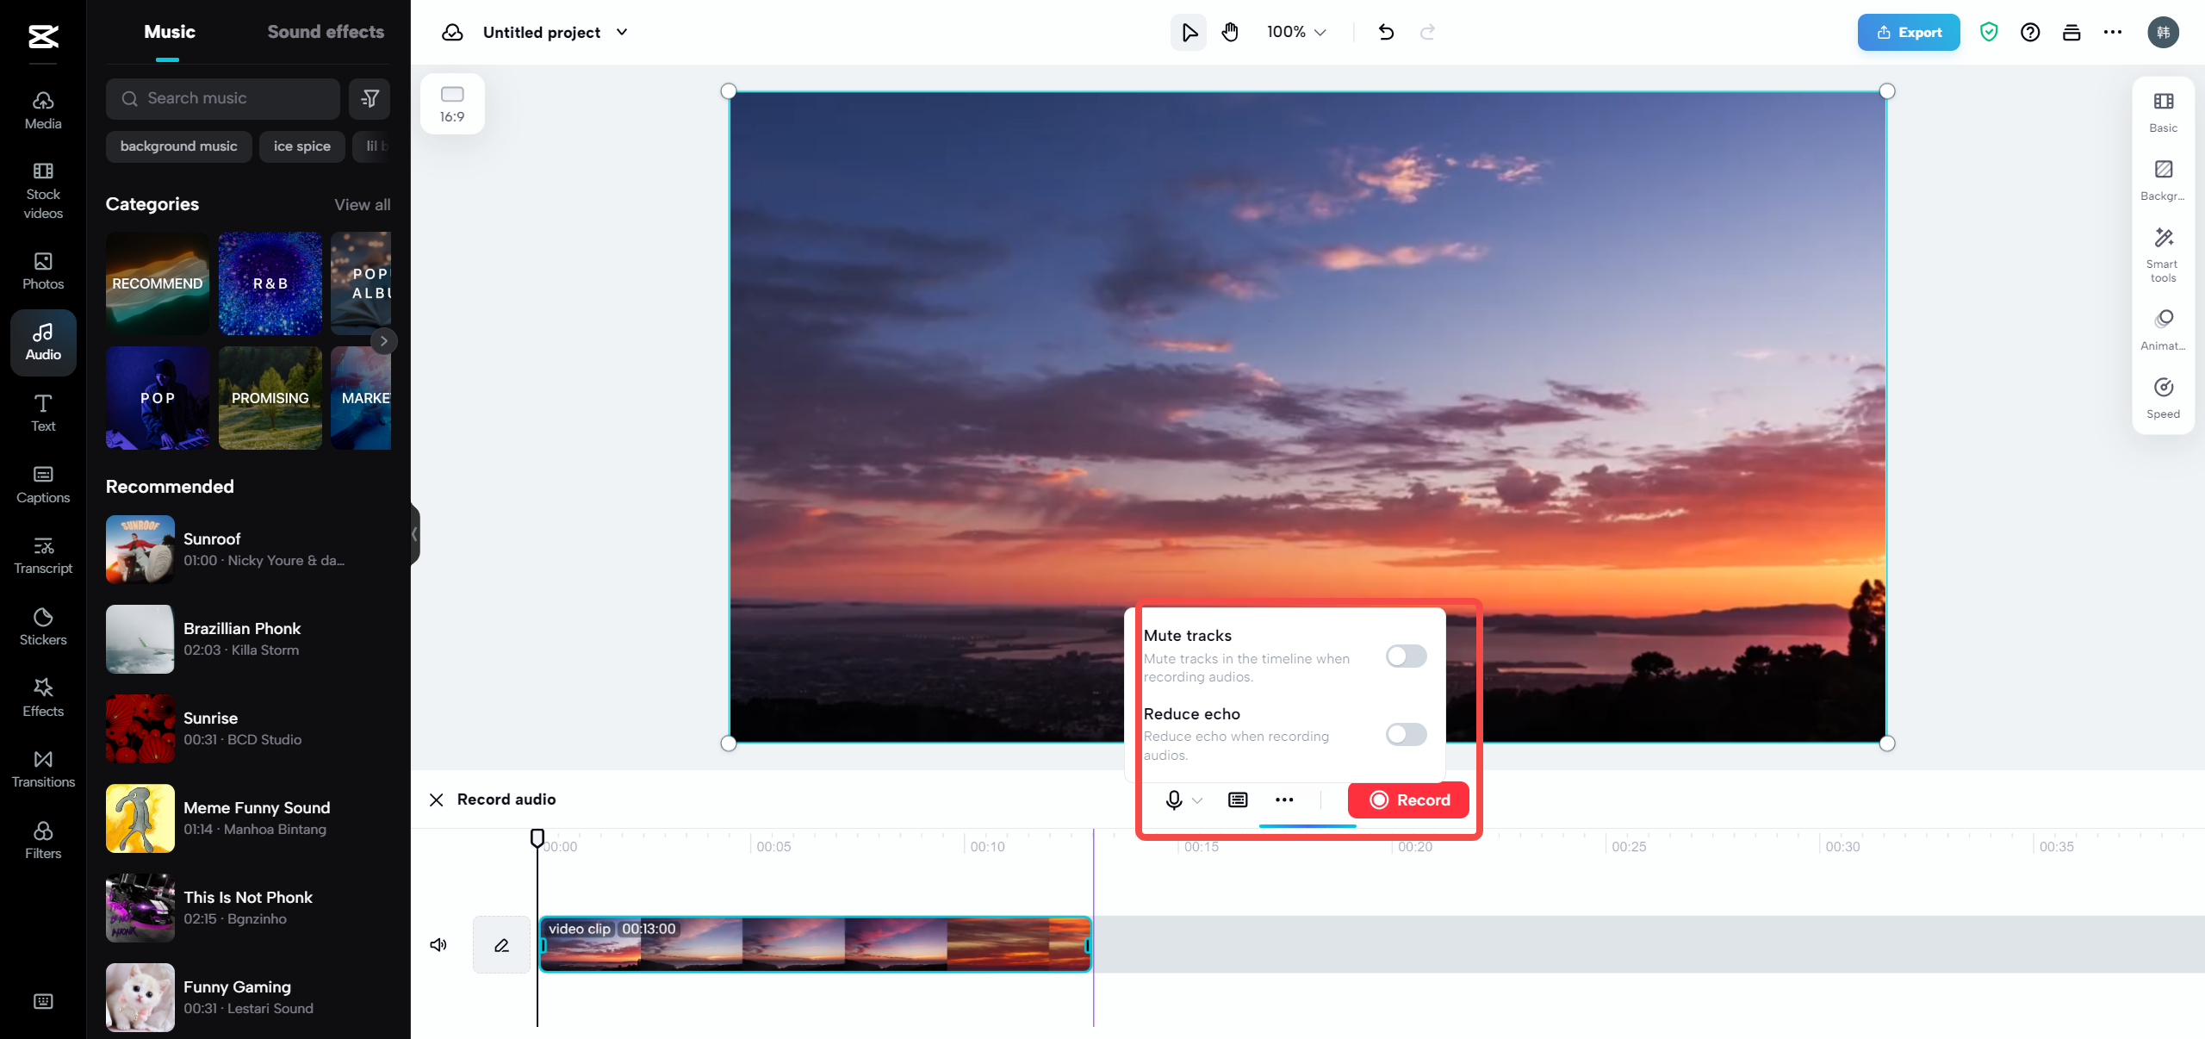Click the Audio panel icon in sidebar
Viewport: 2205px width, 1039px height.
(x=44, y=342)
